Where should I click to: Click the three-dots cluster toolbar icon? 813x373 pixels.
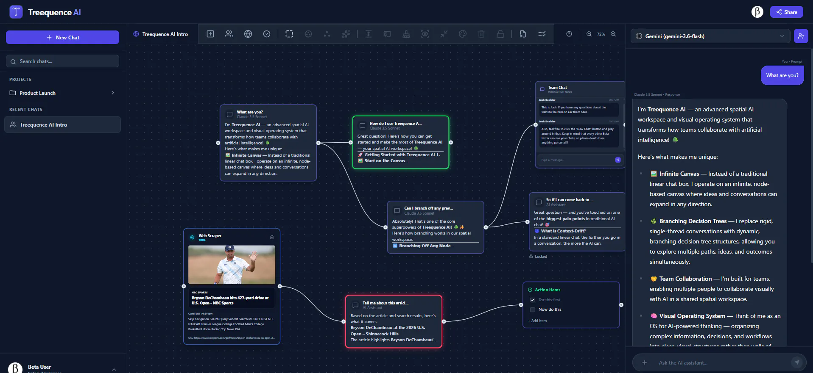click(327, 34)
